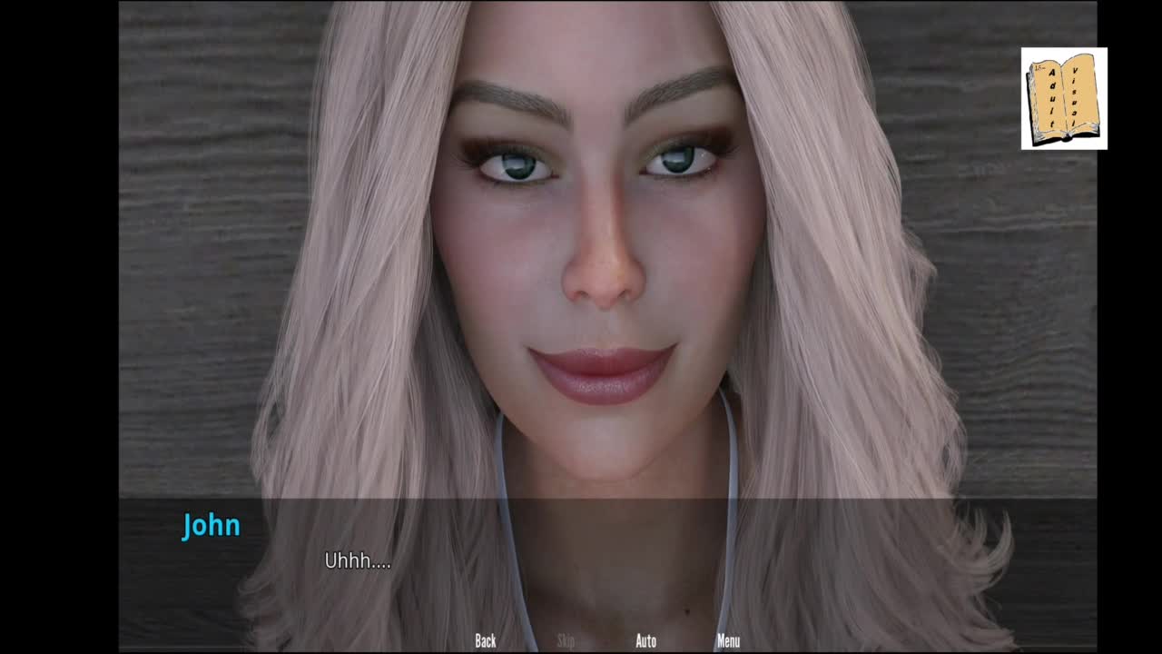Open the game Menu
The image size is (1162, 654).
click(x=728, y=641)
